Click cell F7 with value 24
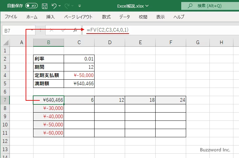239x158 pixels. [x=171, y=100]
